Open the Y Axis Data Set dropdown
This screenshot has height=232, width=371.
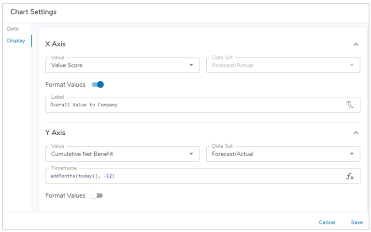click(283, 154)
